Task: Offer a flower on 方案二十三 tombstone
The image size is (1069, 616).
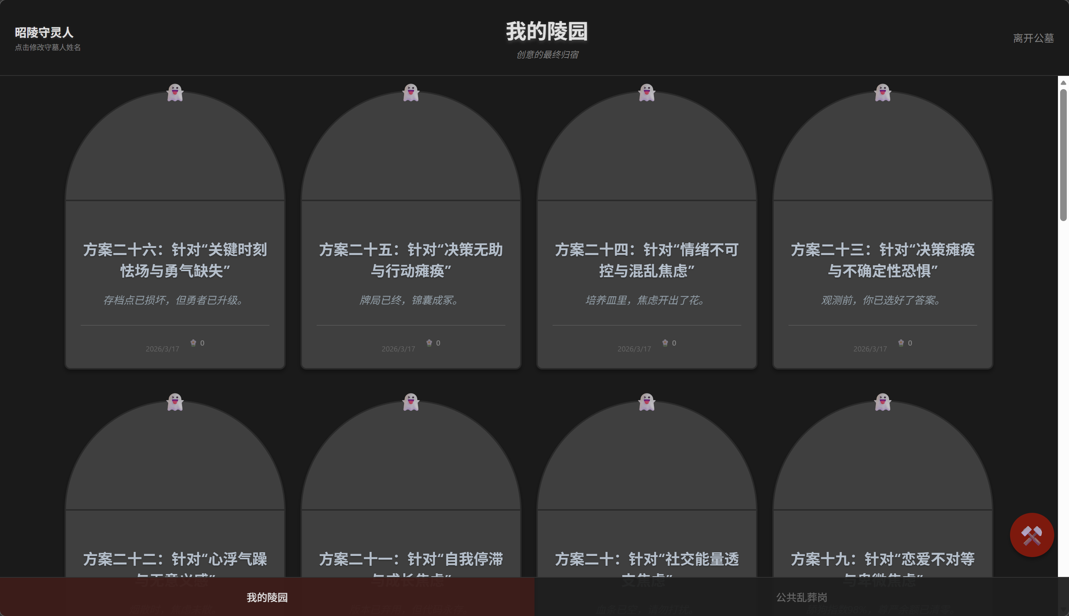Action: [x=904, y=343]
